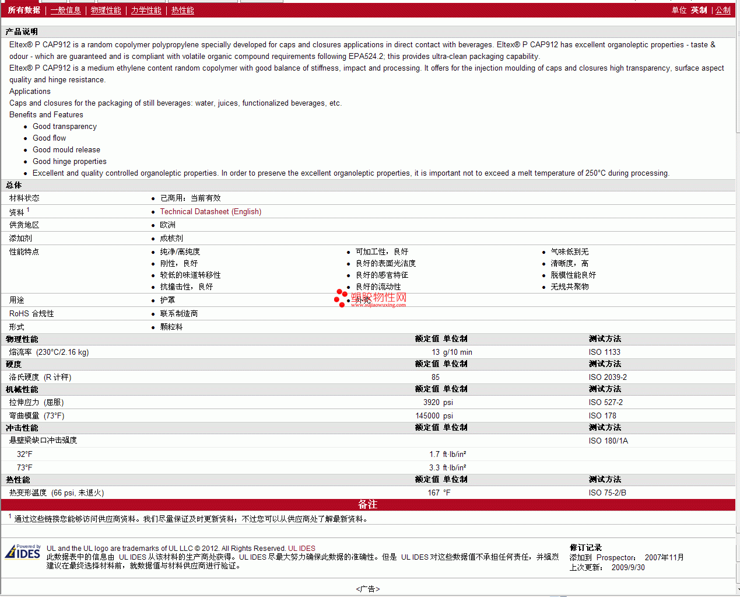The image size is (740, 597).
Task: Click 纯净/高纯度 feature item
Action: coord(180,252)
